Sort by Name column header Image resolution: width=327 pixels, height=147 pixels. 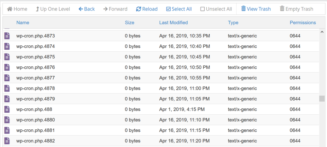[23, 23]
